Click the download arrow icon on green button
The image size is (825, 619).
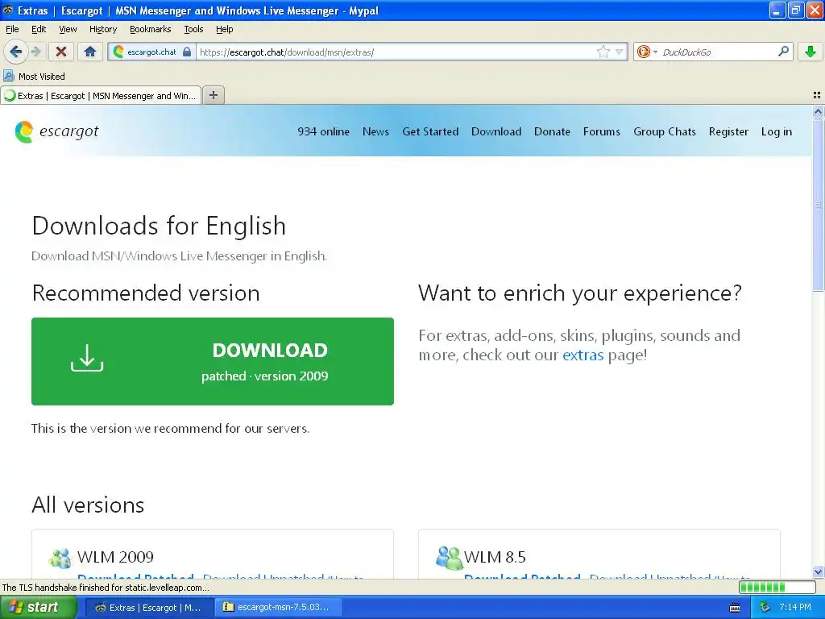pyautogui.click(x=87, y=358)
